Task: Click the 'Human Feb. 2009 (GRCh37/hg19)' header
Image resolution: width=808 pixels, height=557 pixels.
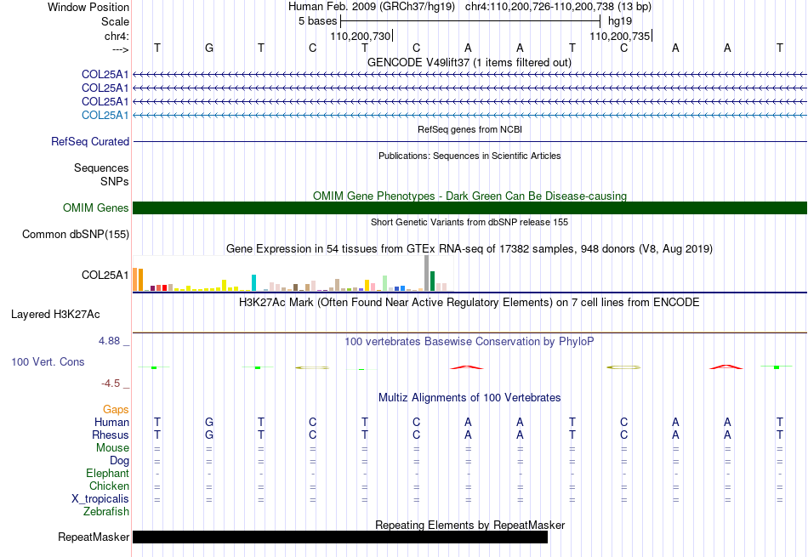Action: click(x=372, y=7)
